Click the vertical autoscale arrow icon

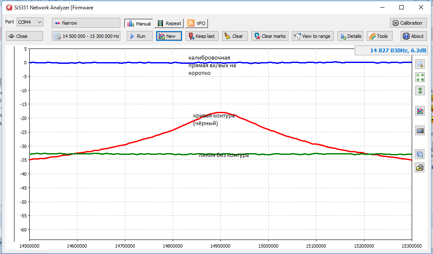point(420,90)
